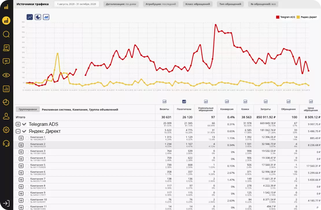Tick the checkbox for Кампания 3
321x210 pixels.
click(x=27, y=152)
